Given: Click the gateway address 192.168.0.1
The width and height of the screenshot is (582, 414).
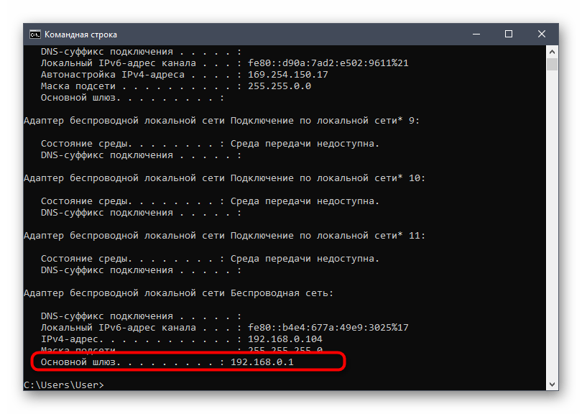Looking at the screenshot, I should 262,362.
